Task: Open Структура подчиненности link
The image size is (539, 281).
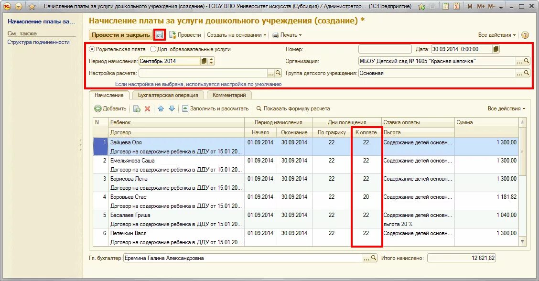Action: point(39,42)
